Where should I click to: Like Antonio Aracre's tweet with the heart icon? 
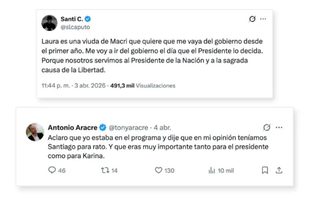(158, 170)
